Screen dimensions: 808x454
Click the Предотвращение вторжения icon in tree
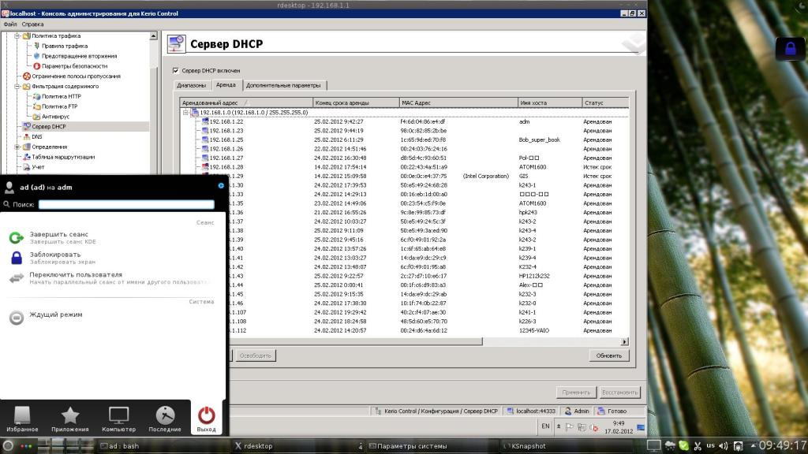[36, 56]
